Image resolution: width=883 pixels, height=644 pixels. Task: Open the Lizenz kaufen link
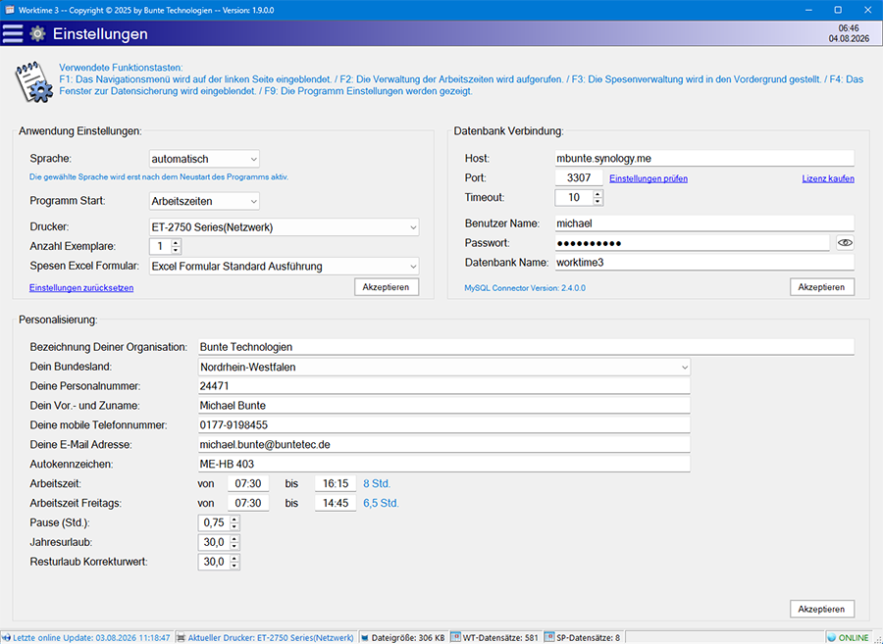tap(828, 178)
